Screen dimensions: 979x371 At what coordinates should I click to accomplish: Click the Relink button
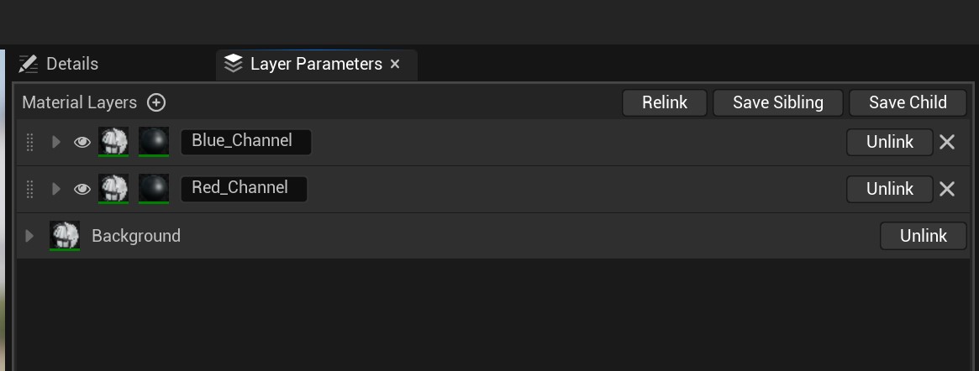point(665,102)
